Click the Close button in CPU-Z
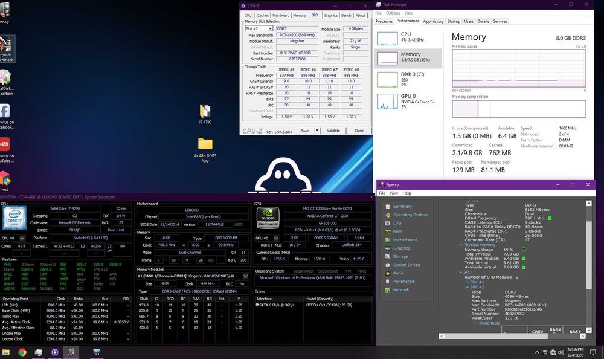Viewport: 604px width, 359px height. pyautogui.click(x=359, y=131)
